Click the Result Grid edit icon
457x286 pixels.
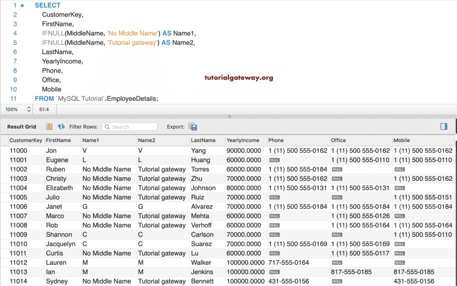coord(48,127)
